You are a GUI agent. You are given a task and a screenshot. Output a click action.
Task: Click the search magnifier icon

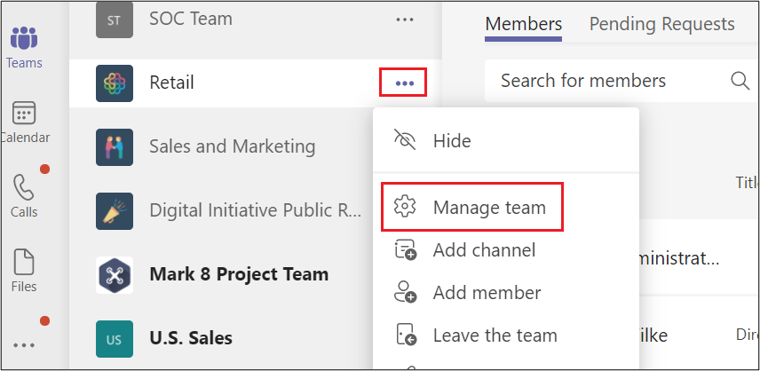coord(740,81)
